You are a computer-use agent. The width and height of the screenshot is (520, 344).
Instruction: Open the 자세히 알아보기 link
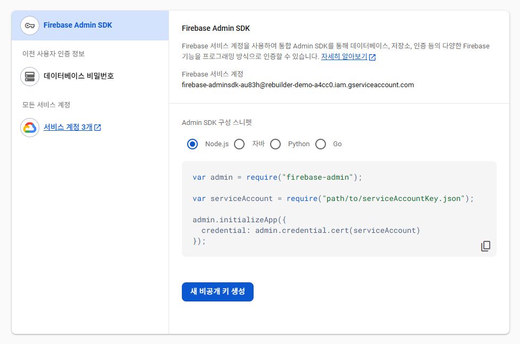344,57
